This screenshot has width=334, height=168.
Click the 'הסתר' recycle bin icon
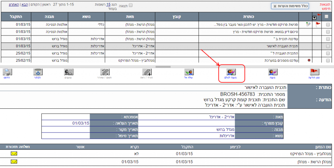[x=37, y=72]
